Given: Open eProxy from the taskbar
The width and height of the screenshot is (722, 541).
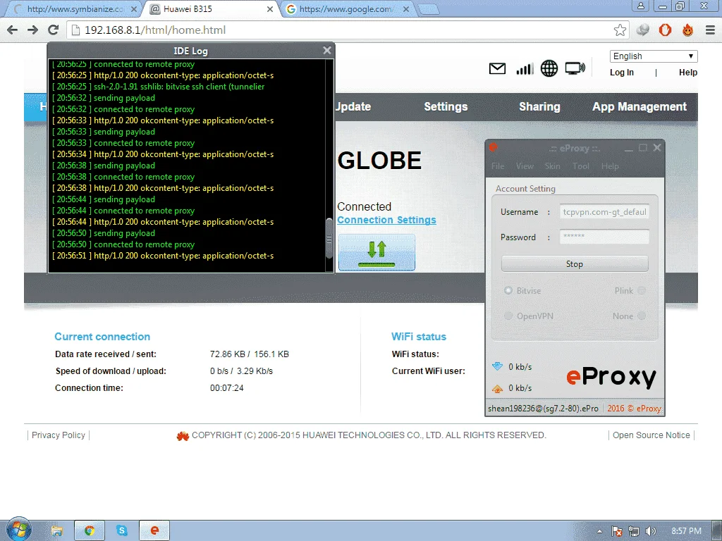Looking at the screenshot, I should pyautogui.click(x=154, y=531).
